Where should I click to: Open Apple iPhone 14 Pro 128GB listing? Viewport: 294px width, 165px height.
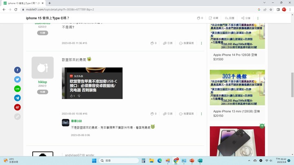(x=235, y=57)
